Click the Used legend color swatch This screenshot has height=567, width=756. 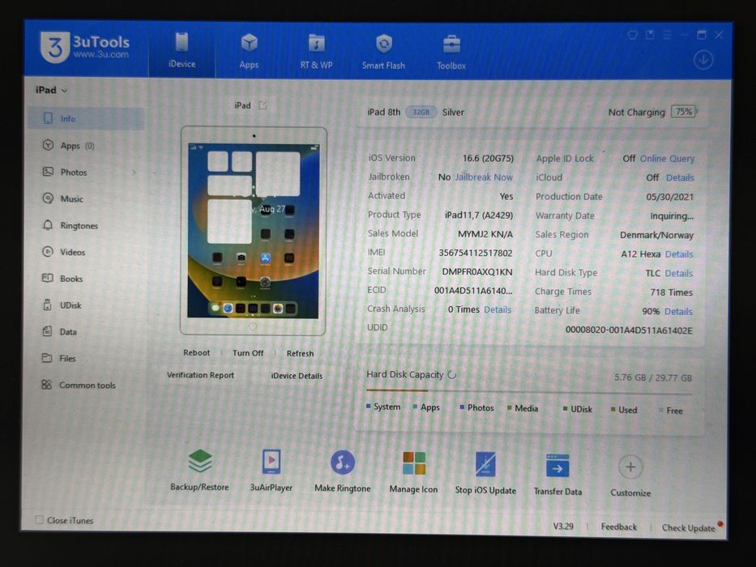click(x=613, y=409)
